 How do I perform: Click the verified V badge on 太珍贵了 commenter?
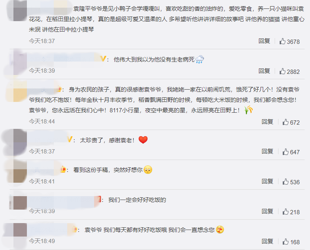70,139
